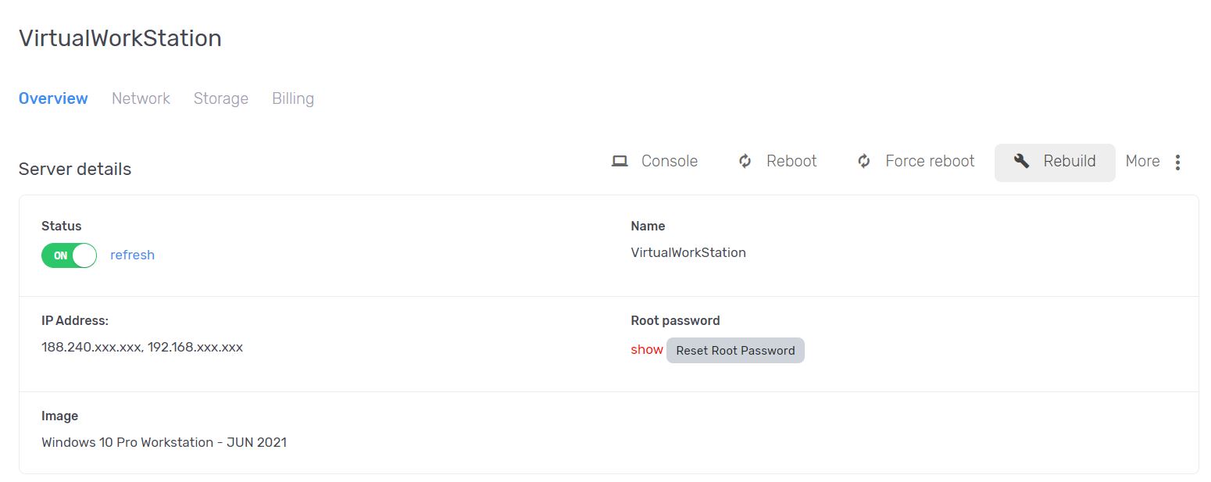Click the Console monitor icon
Image resolution: width=1211 pixels, height=482 pixels.
click(x=620, y=162)
